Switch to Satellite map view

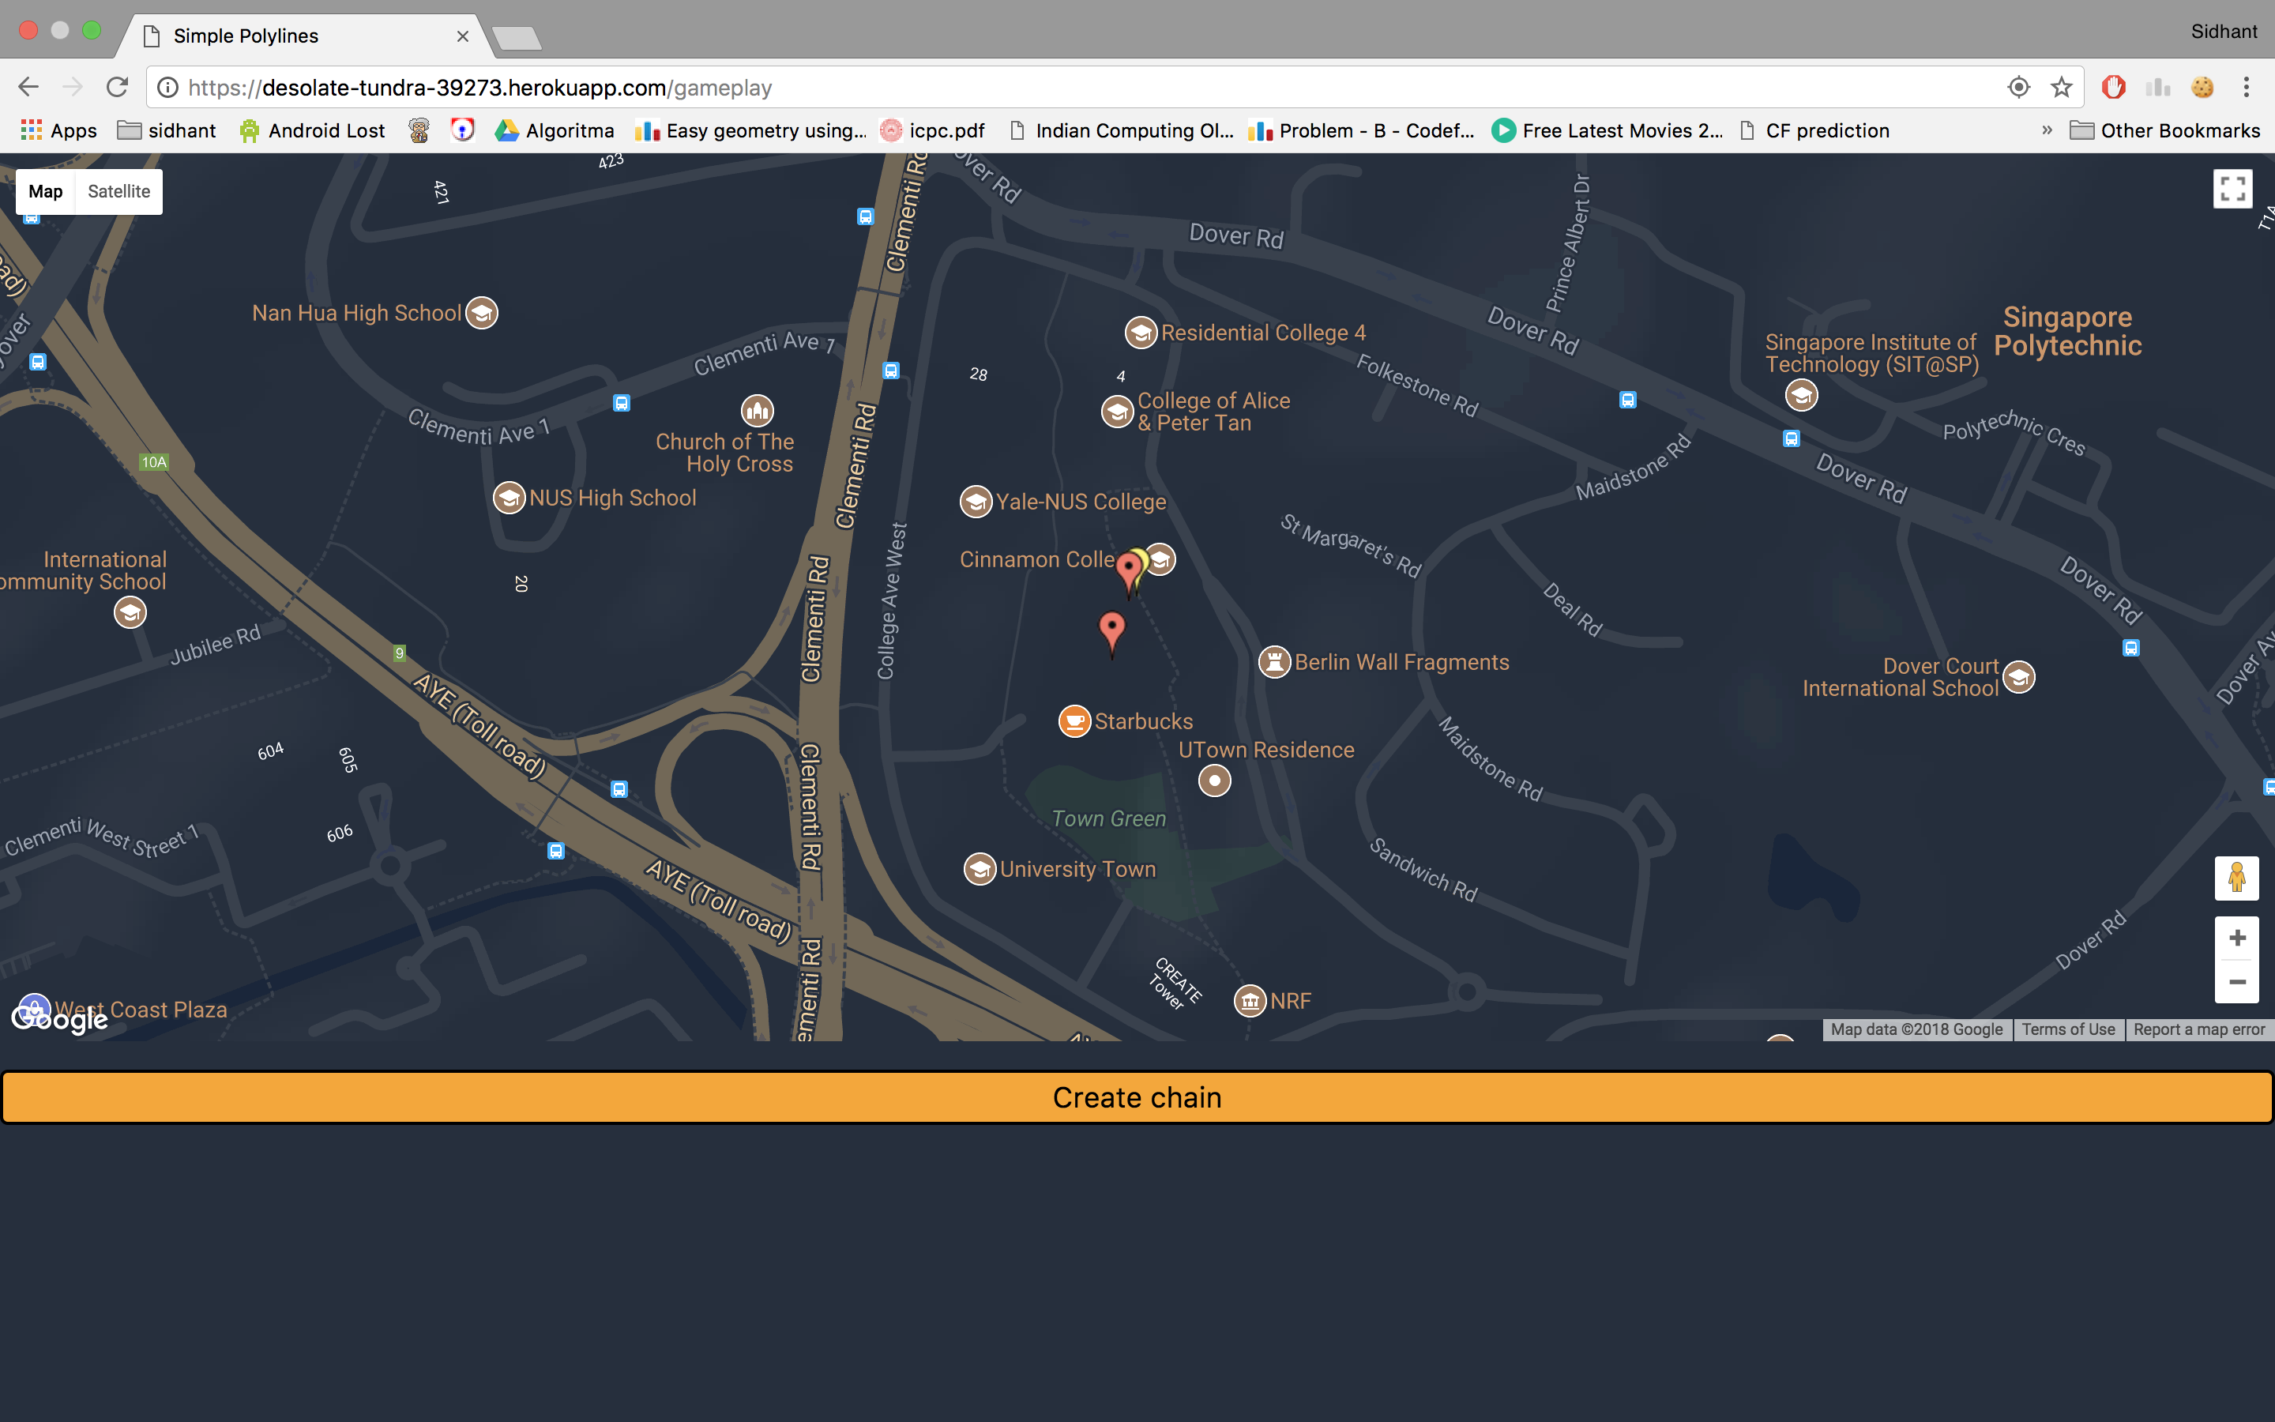point(118,192)
